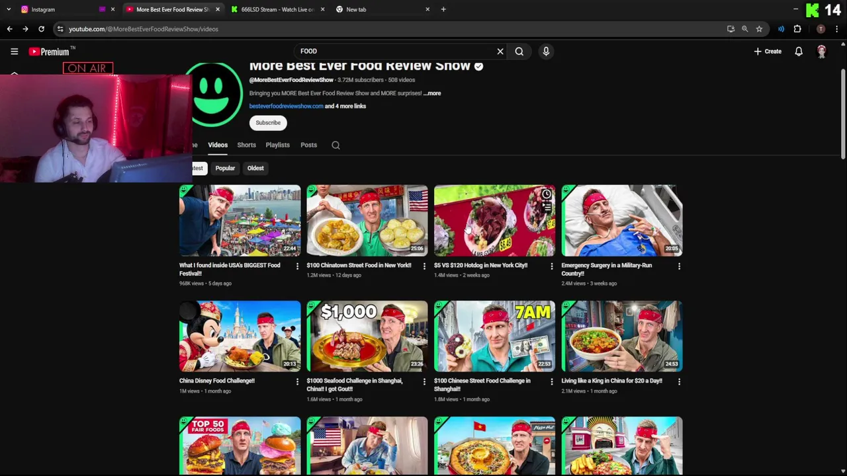Sort videos by Oldest
This screenshot has height=476, width=847.
click(255, 168)
